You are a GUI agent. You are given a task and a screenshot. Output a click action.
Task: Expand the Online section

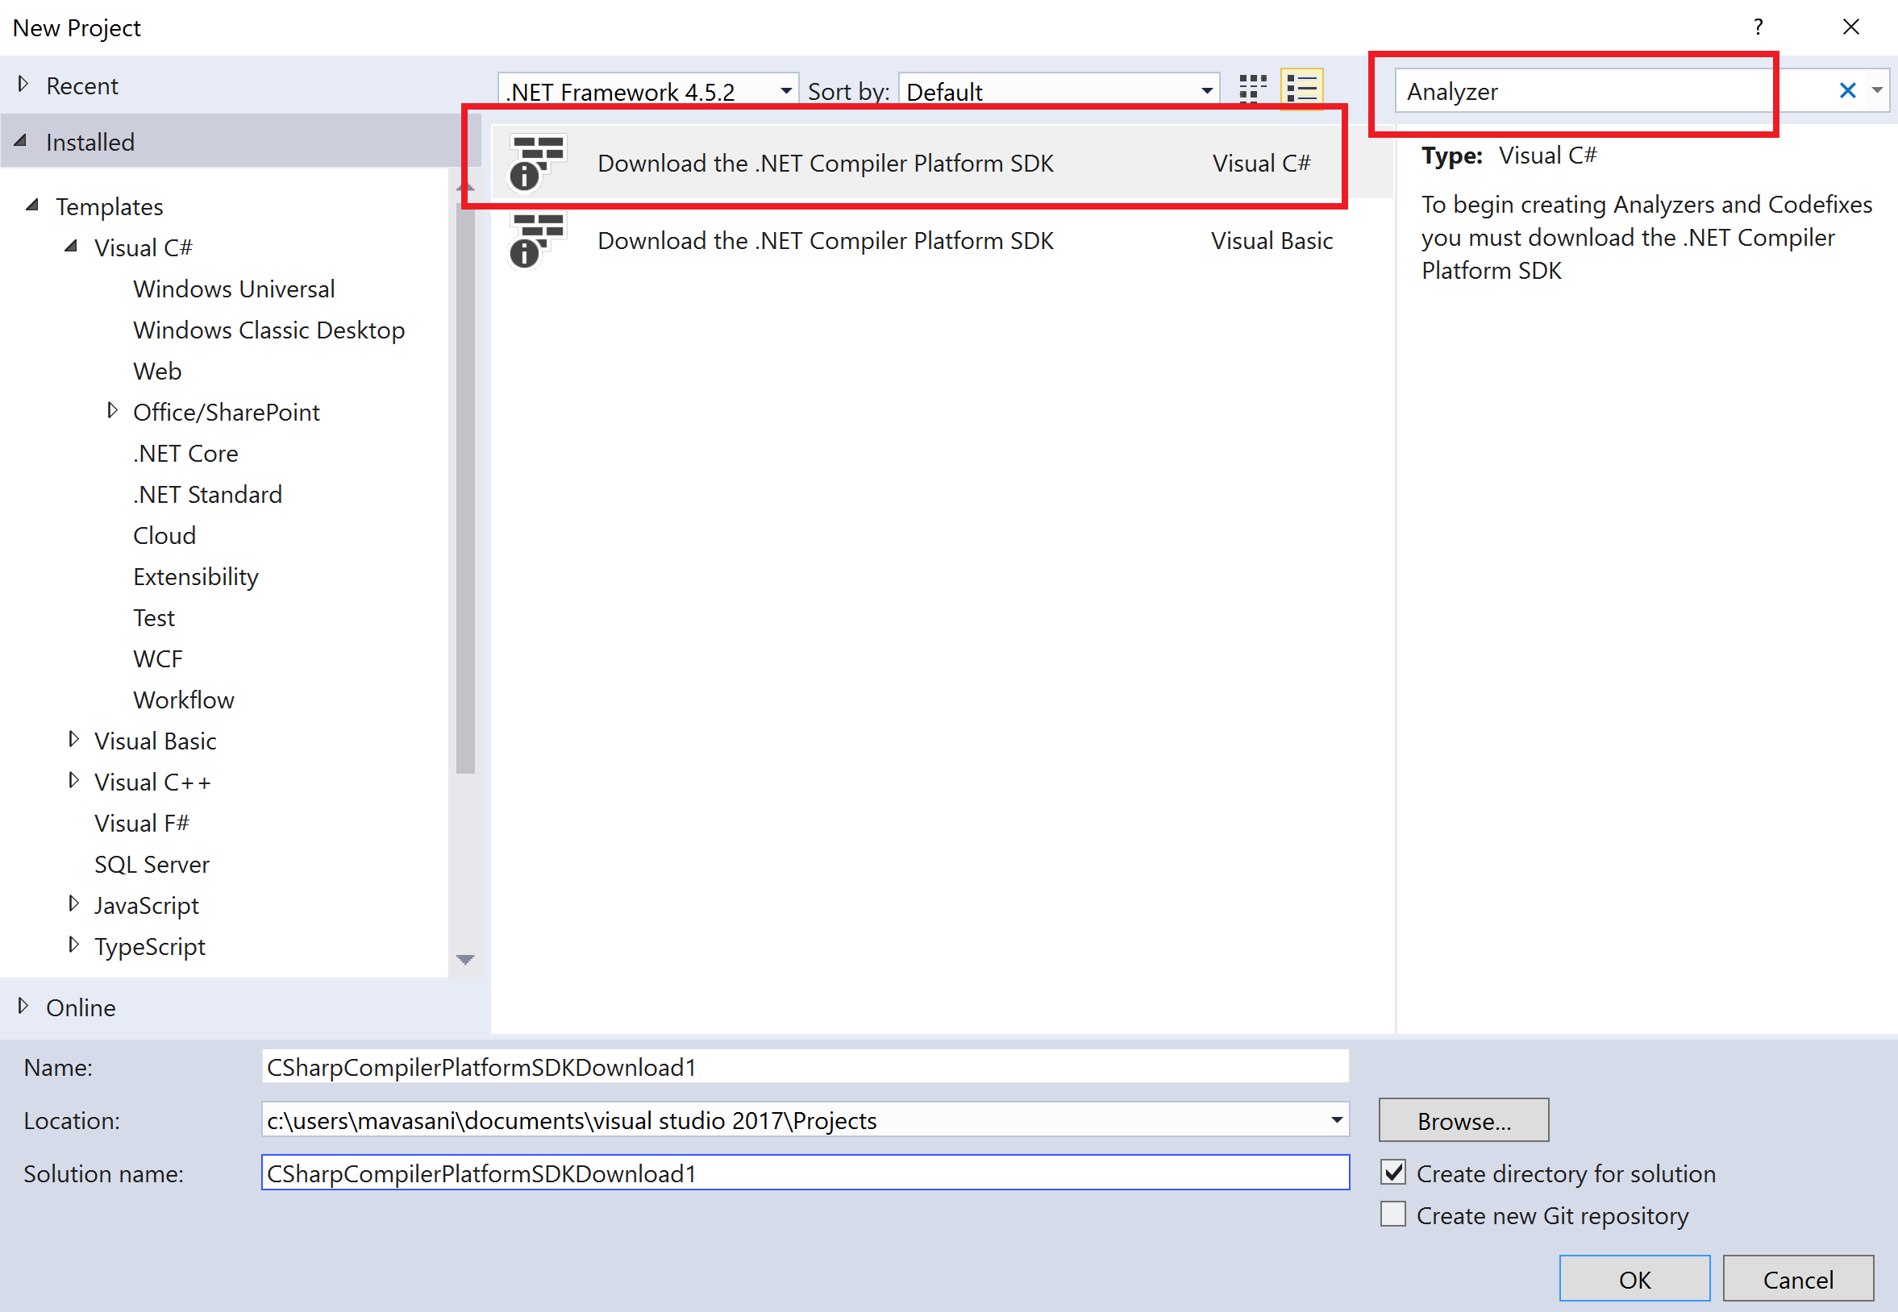coord(23,1006)
